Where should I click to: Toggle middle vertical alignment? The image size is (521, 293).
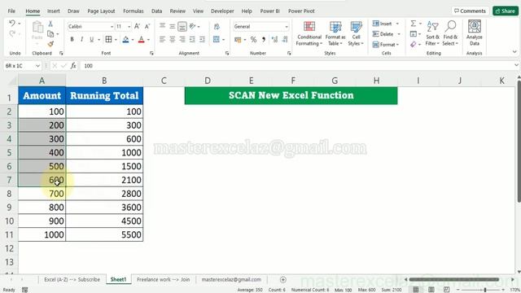172,26
